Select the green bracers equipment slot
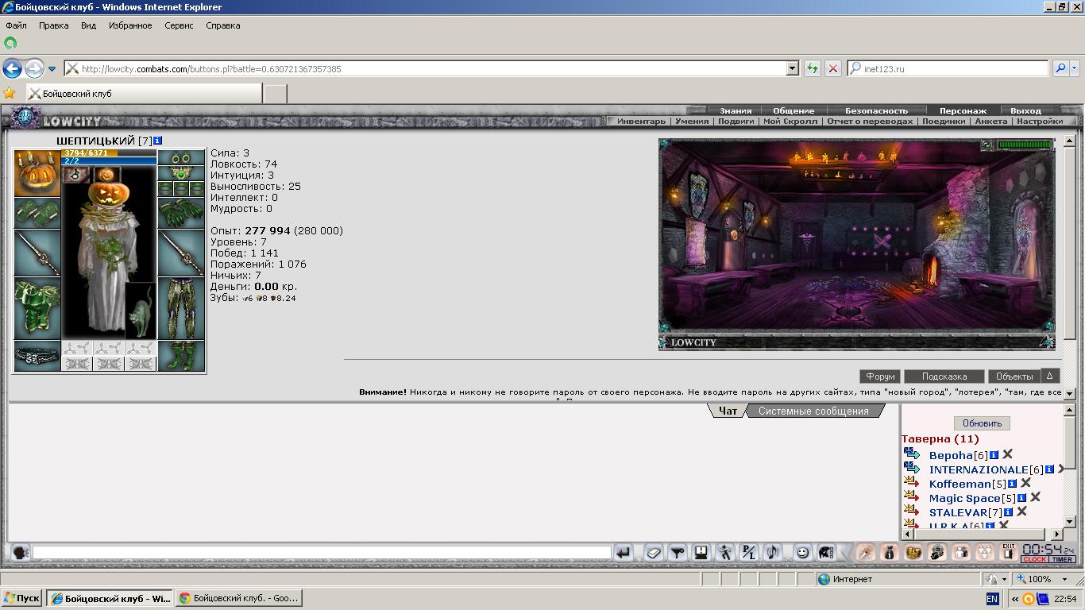 pos(37,213)
